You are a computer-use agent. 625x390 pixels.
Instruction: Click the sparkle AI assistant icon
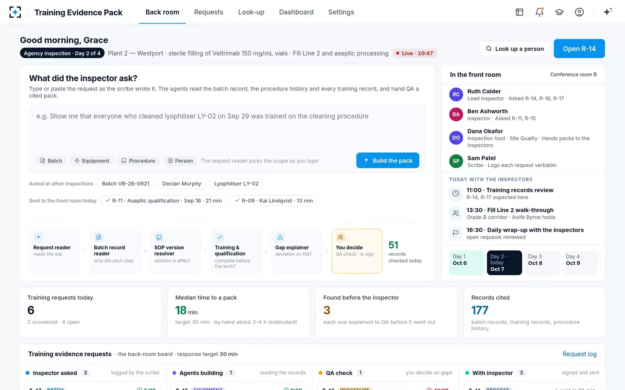click(608, 12)
